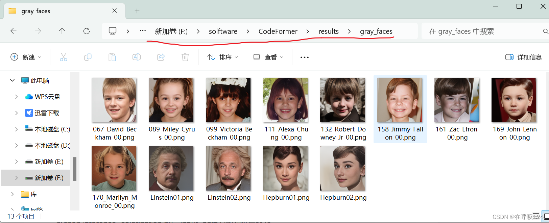The image size is (549, 223).
Task: Expand the 本地磁盘 (C:) tree node
Action: (16, 129)
